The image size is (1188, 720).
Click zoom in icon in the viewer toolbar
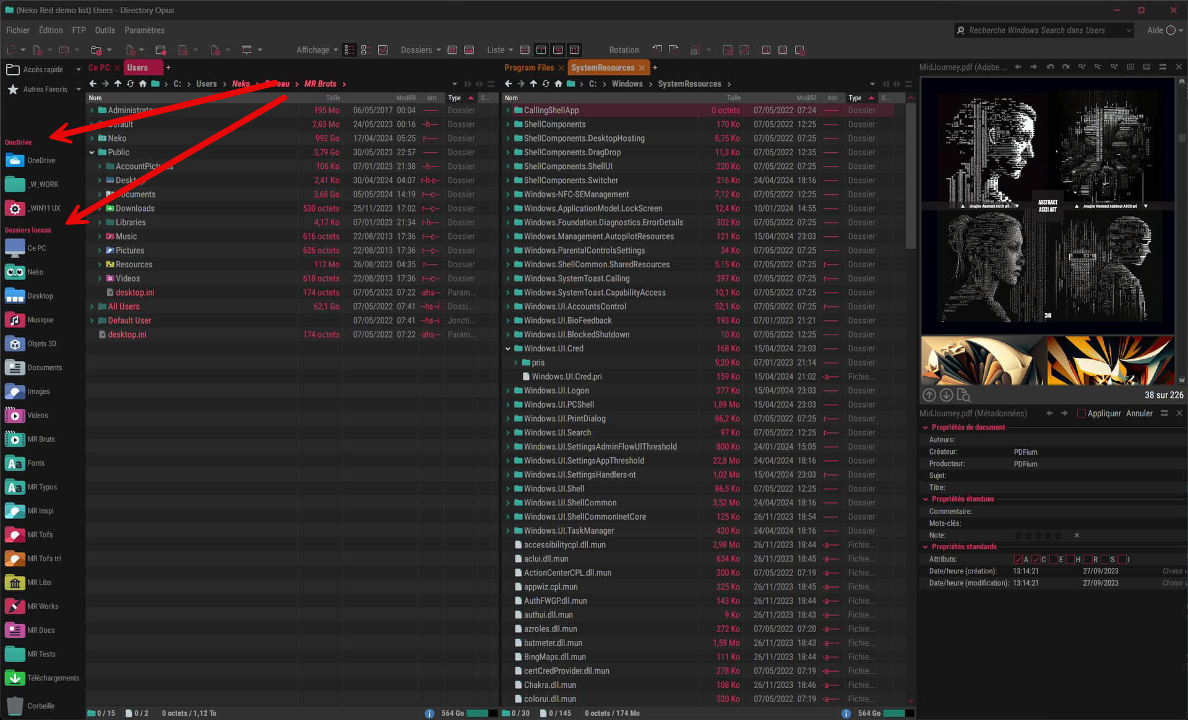[x=1082, y=67]
